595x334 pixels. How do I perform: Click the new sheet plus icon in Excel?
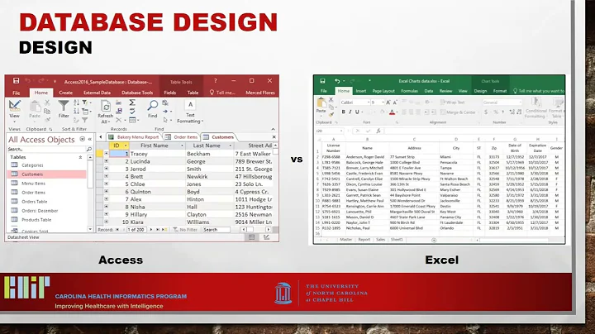pos(434,240)
